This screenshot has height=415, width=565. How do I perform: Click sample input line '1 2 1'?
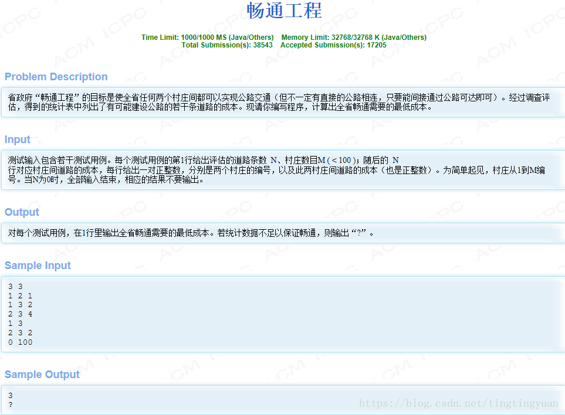pos(20,295)
